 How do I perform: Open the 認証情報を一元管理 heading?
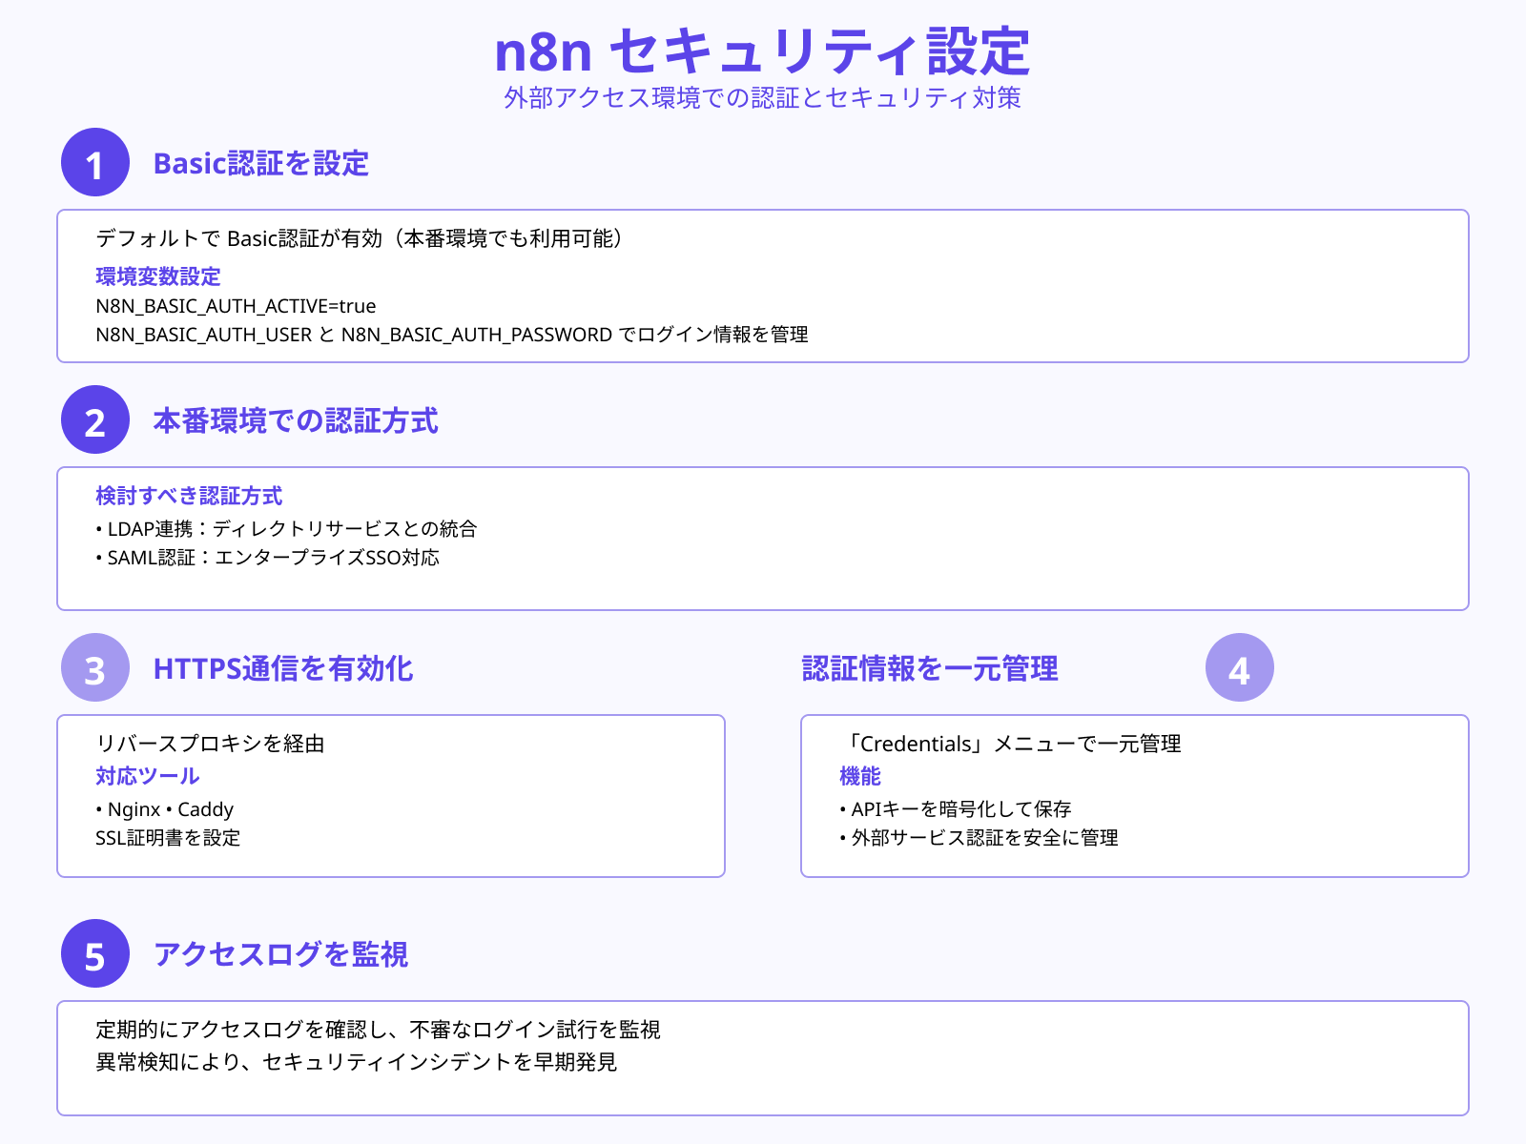(929, 669)
